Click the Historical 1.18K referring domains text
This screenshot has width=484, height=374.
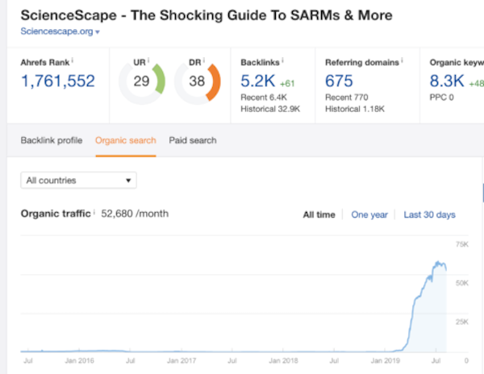pos(355,109)
